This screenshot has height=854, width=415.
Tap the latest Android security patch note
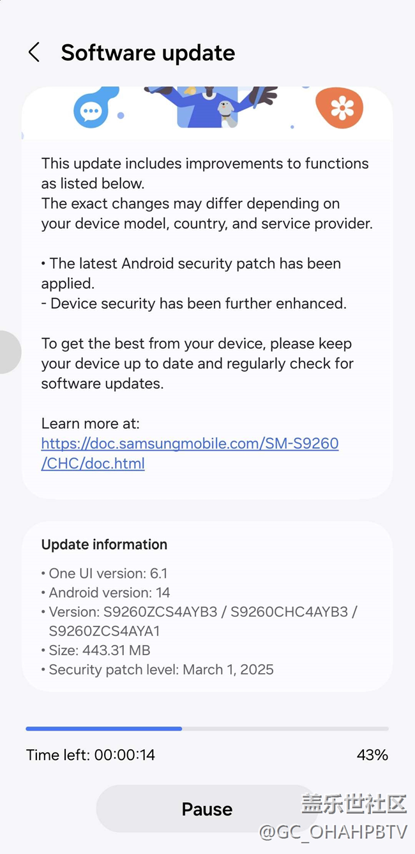pos(192,272)
